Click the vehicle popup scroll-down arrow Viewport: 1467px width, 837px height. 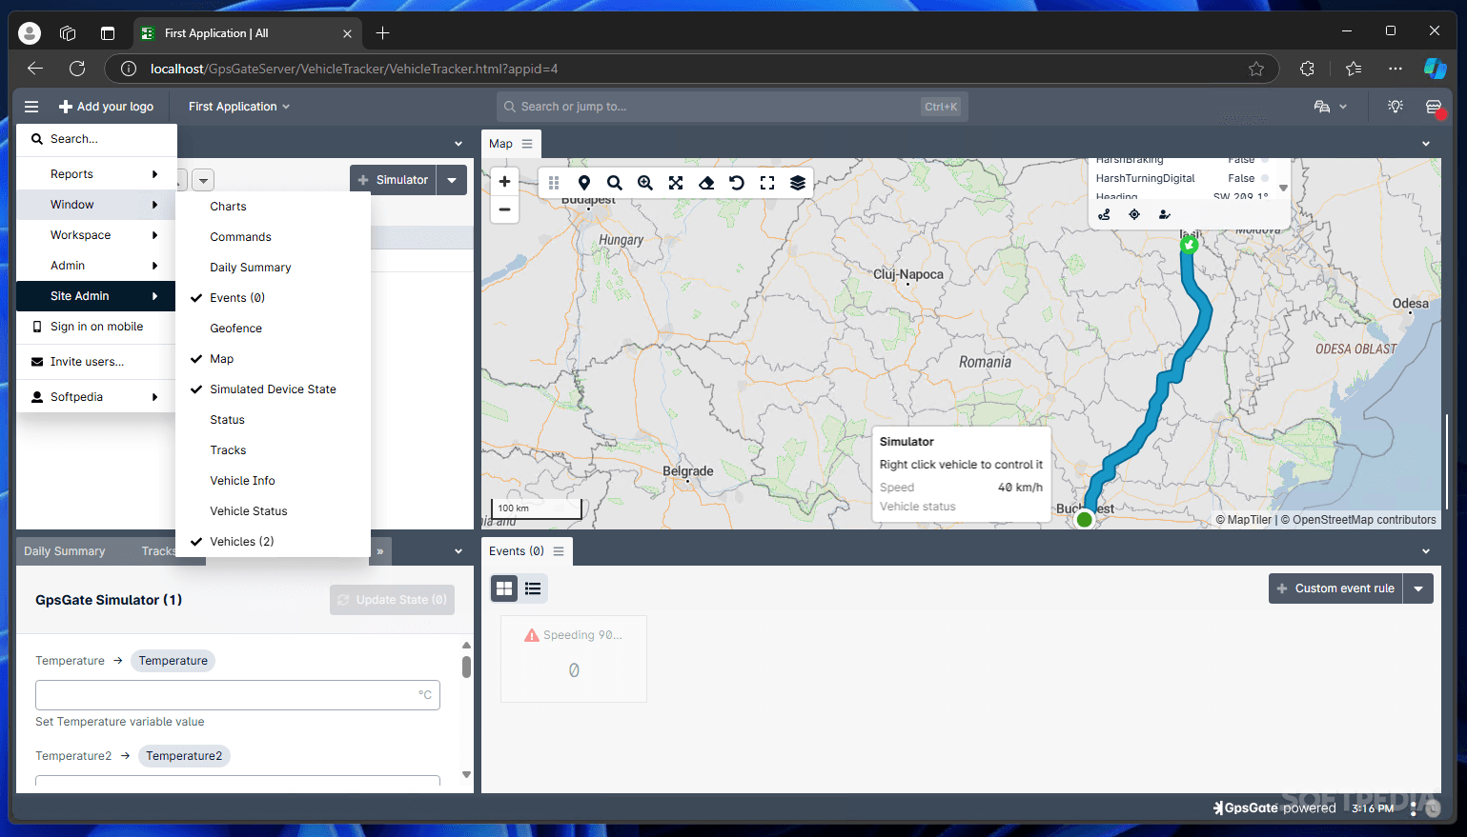click(x=1283, y=189)
